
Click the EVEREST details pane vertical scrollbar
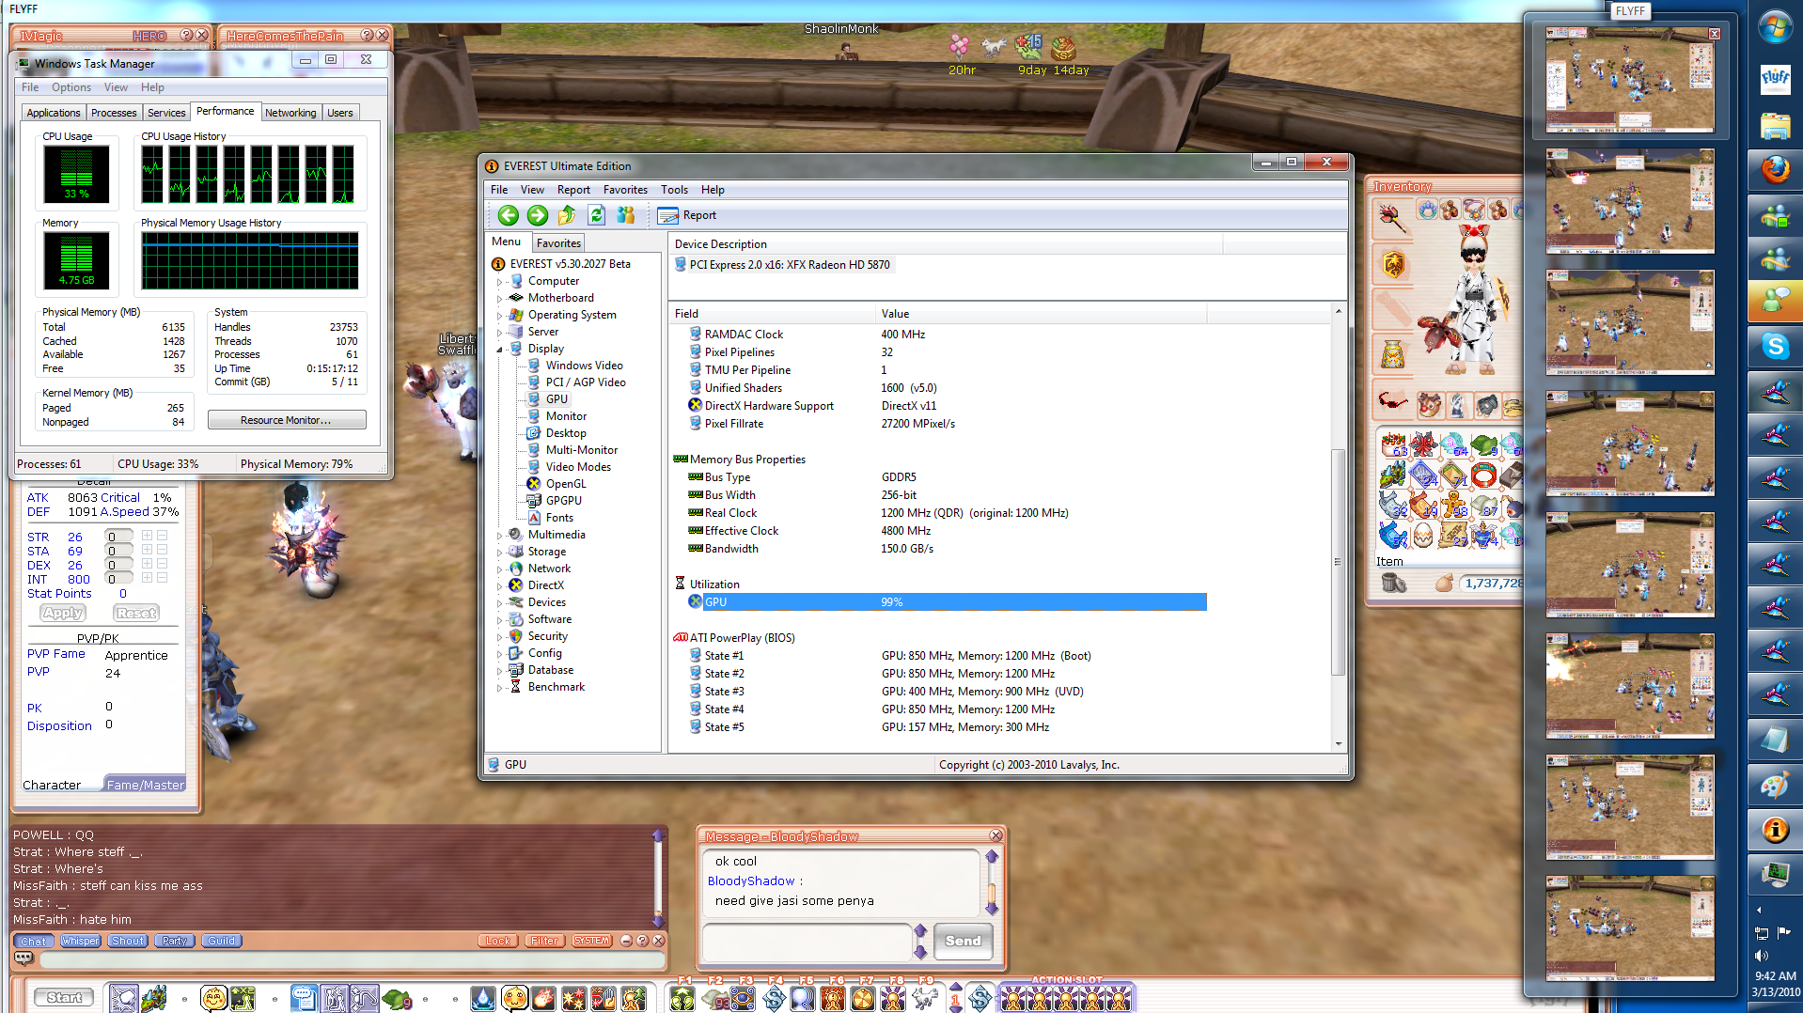click(1338, 562)
